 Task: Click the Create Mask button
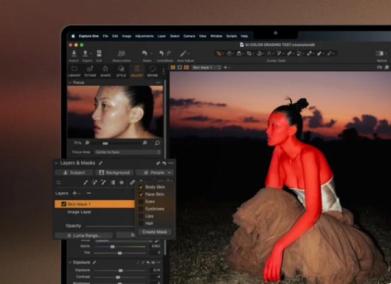coord(154,232)
